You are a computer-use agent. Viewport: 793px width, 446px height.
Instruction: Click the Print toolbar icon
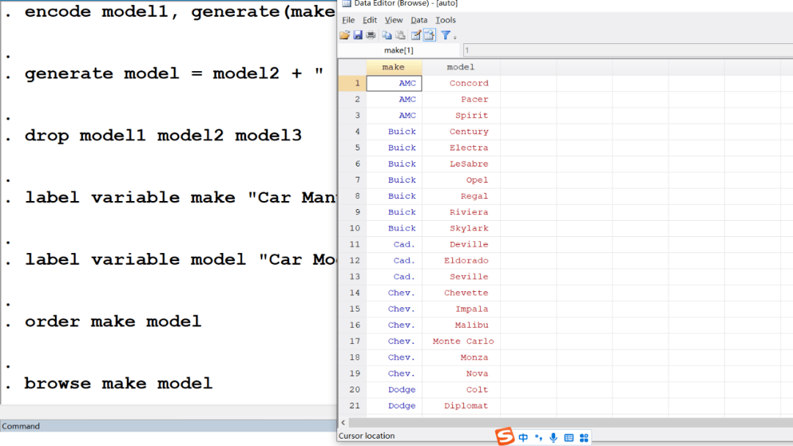coord(371,35)
